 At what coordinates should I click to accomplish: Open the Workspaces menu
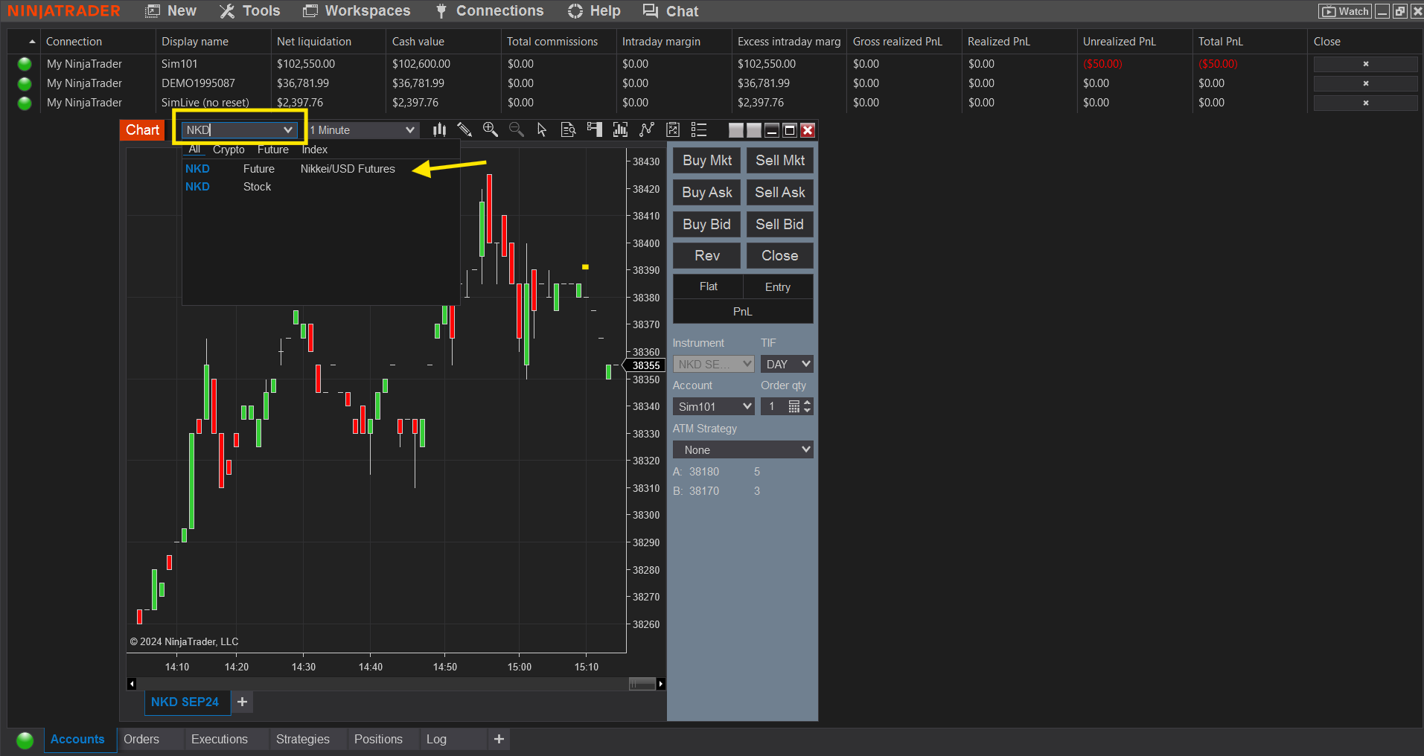357,11
